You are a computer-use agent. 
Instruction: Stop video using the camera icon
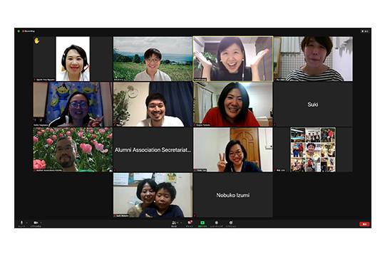(36, 223)
